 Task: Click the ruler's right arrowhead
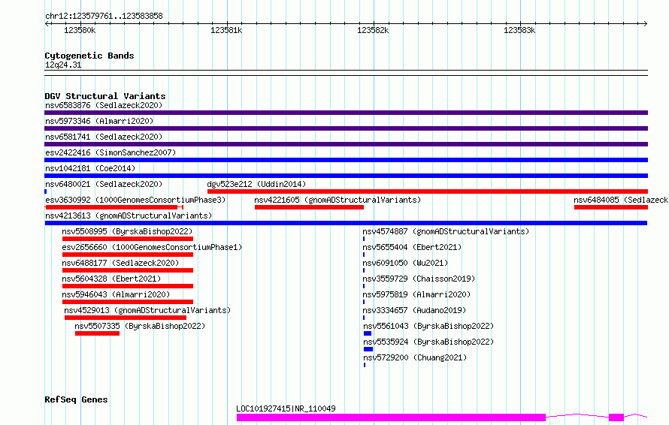click(645, 23)
